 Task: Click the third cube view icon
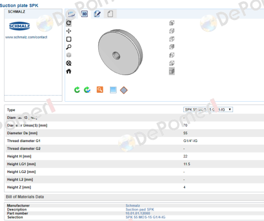(172, 39)
